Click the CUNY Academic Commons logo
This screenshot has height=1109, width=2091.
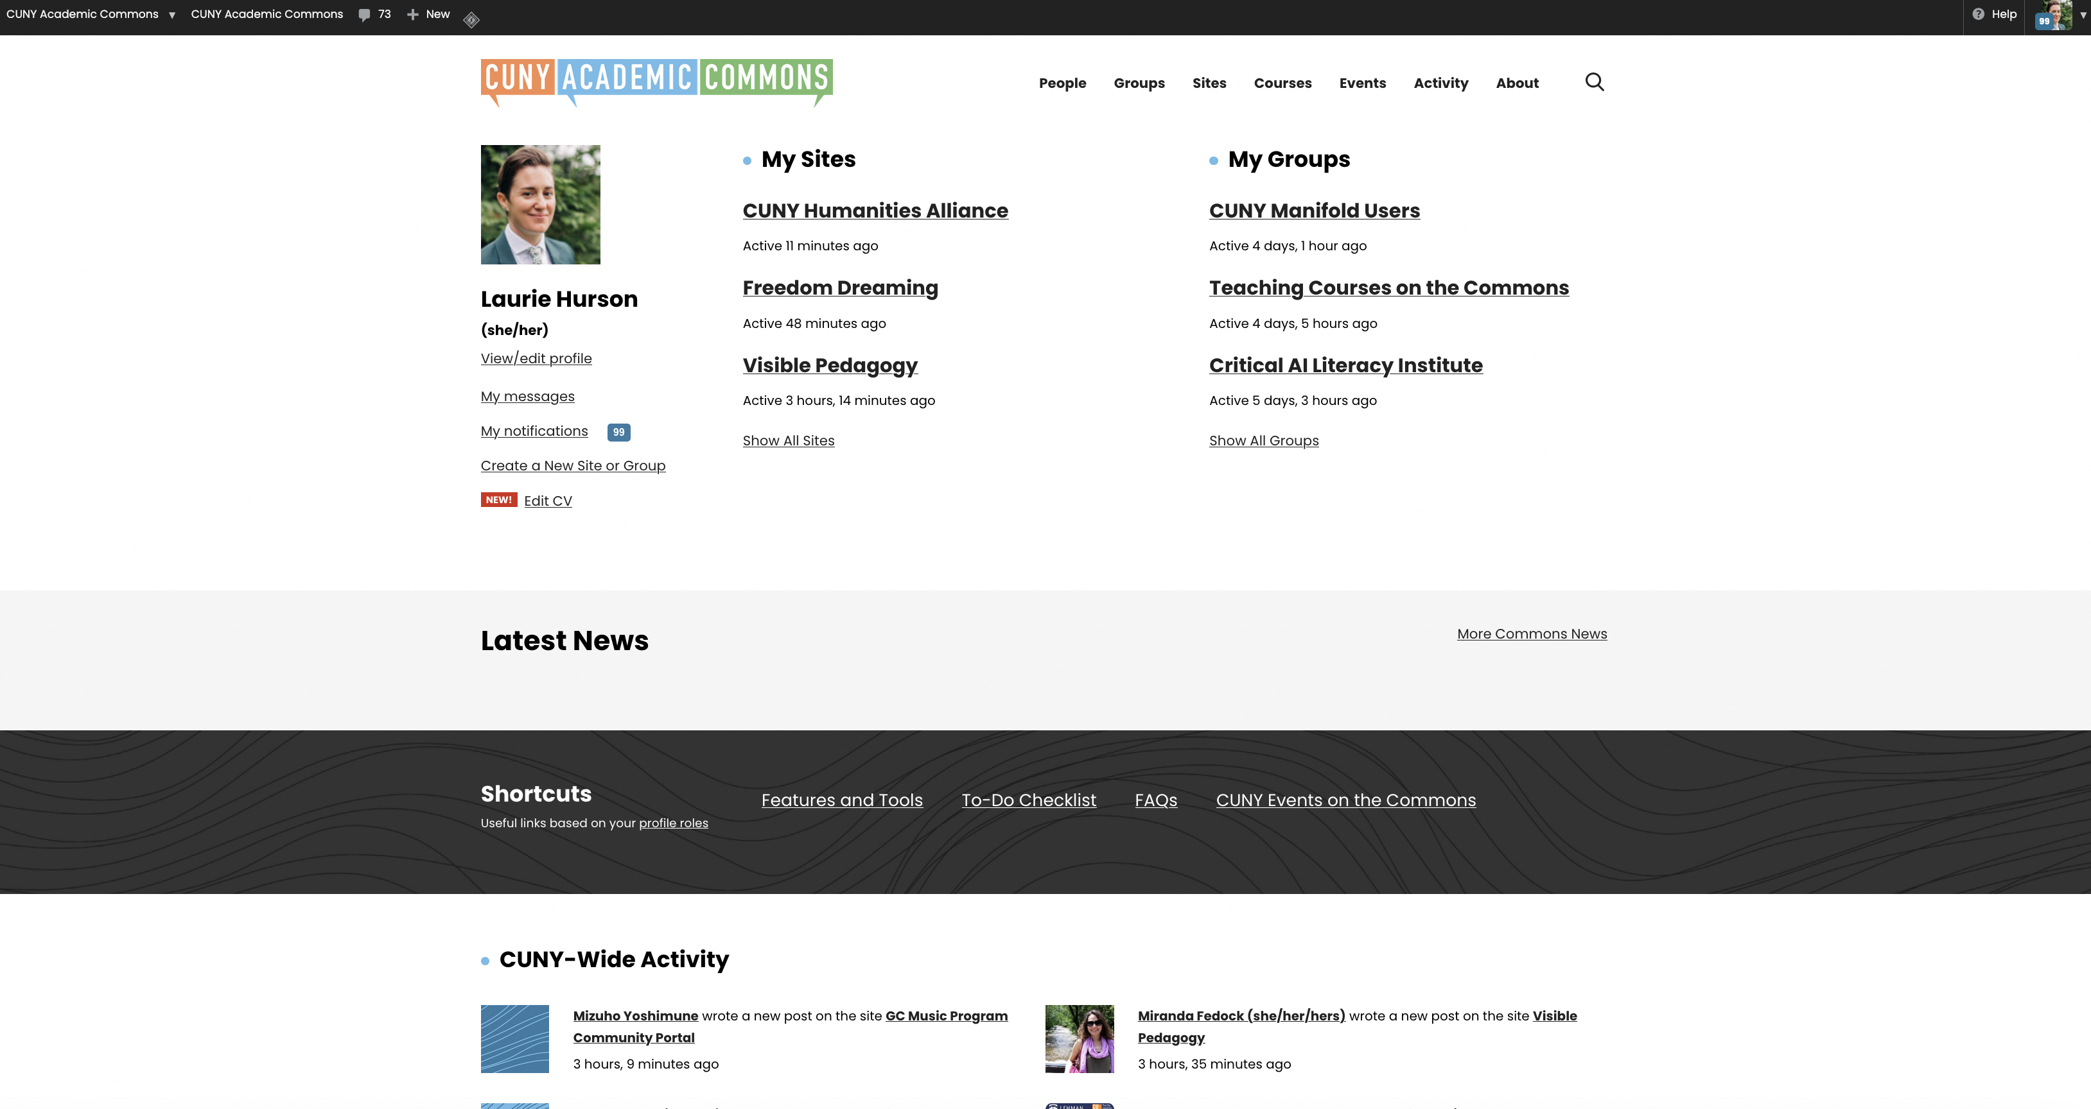pos(657,83)
